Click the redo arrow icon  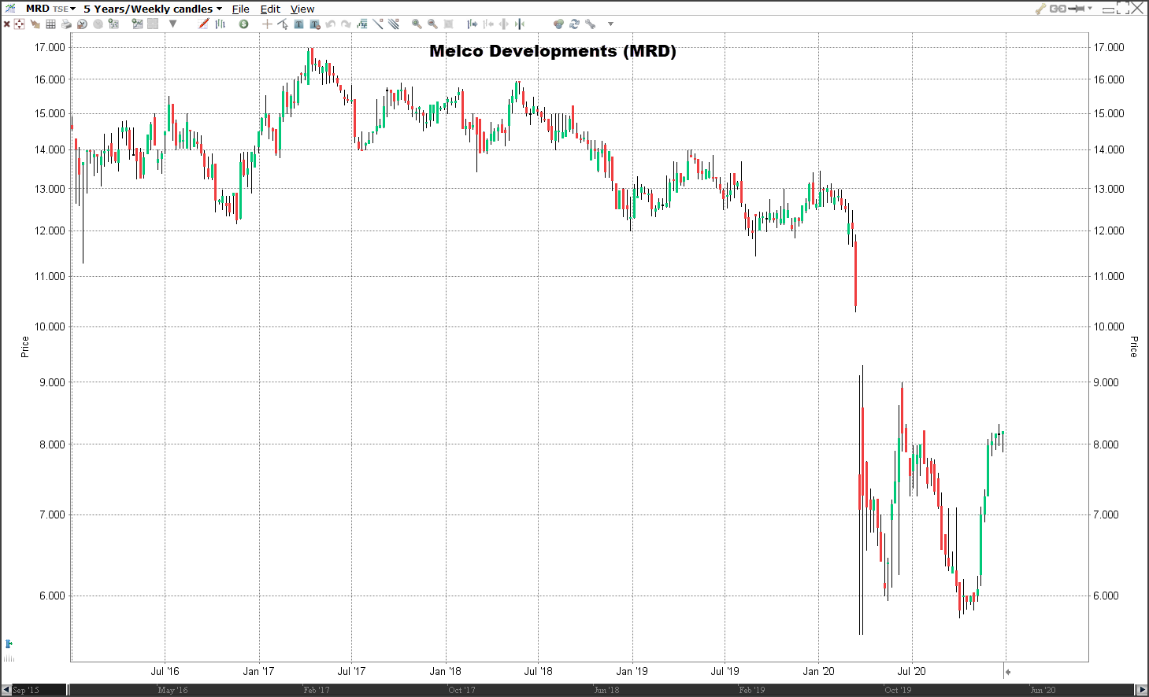pos(346,24)
